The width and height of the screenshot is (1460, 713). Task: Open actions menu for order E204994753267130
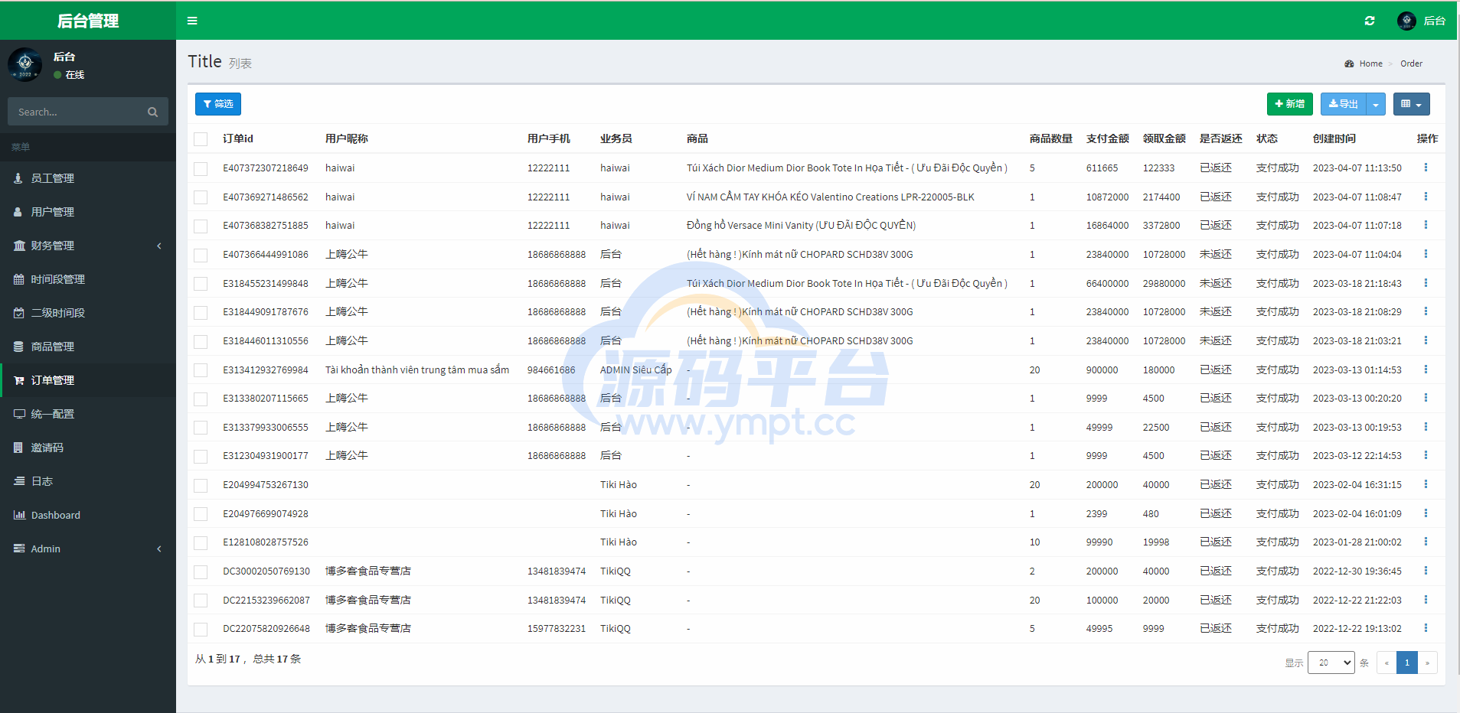tap(1426, 484)
